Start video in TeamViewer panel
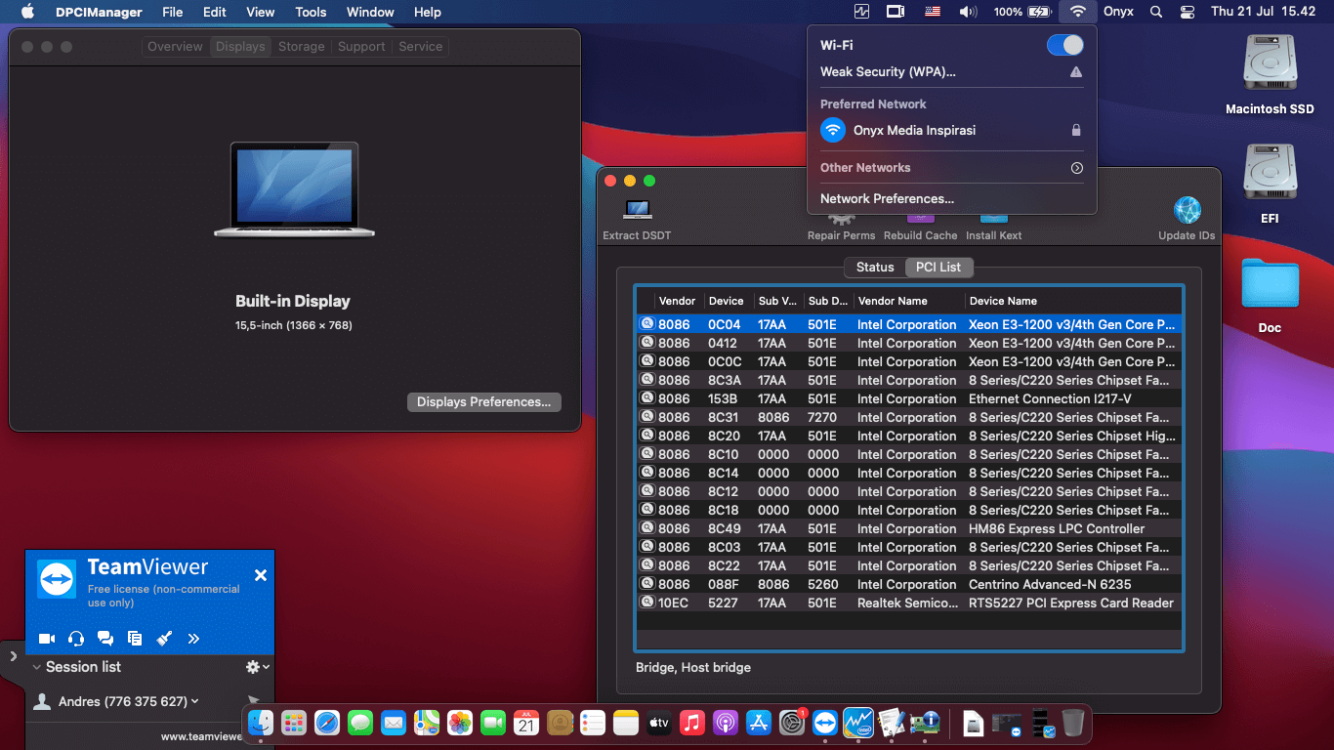The height and width of the screenshot is (750, 1334). coord(46,639)
